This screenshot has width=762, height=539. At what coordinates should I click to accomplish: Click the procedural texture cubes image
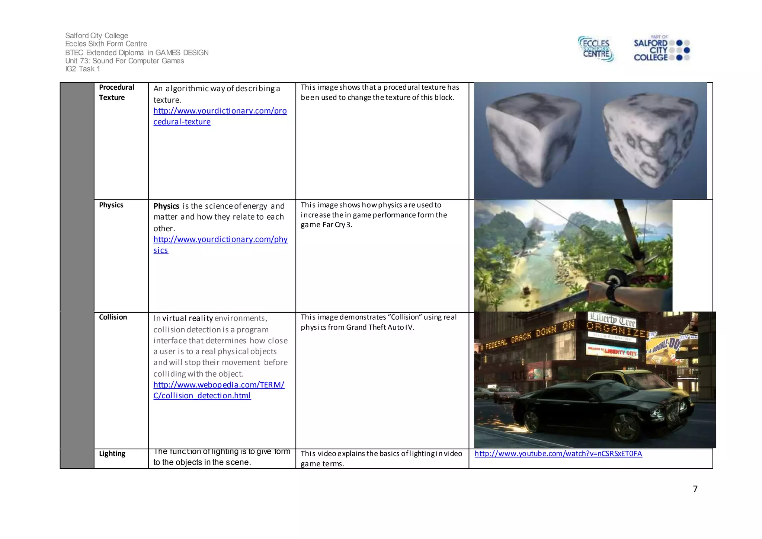click(590, 141)
